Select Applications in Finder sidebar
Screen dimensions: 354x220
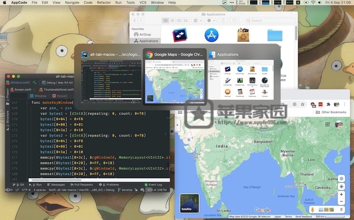[145, 41]
